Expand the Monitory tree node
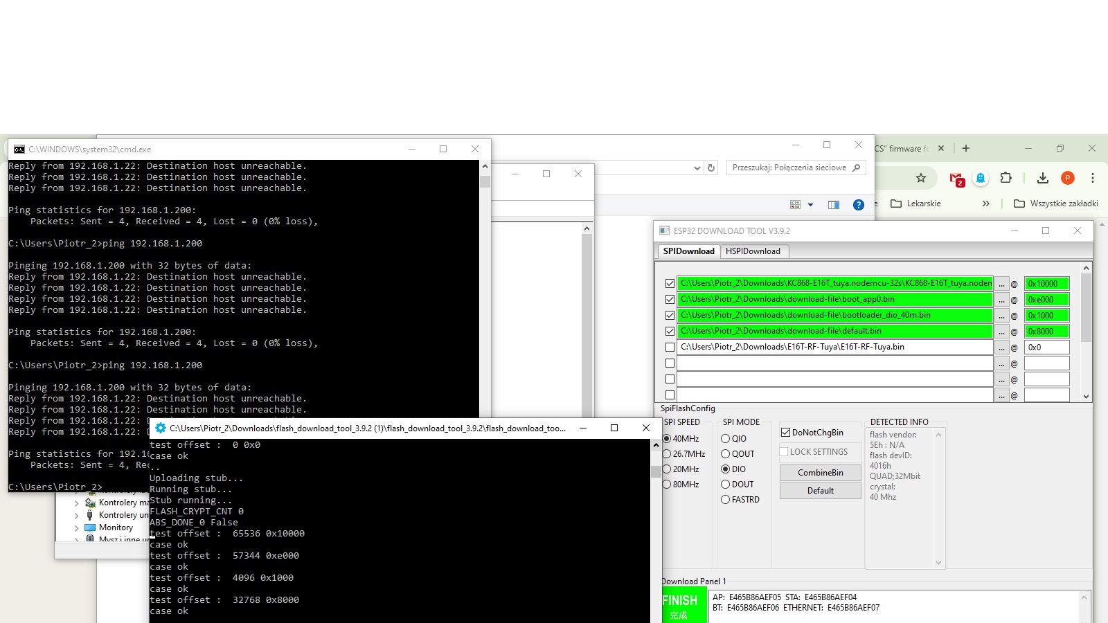 click(x=76, y=527)
